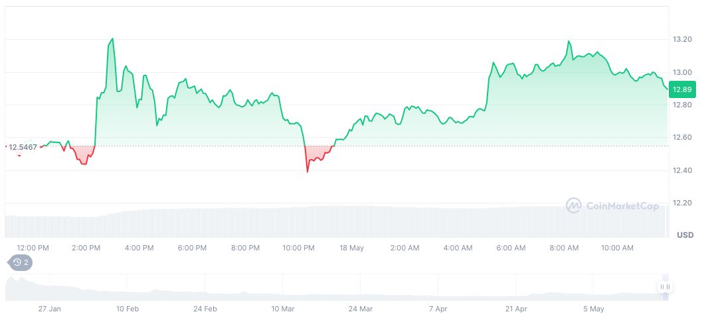Click the CoinMarketCap watermark logo
Image resolution: width=712 pixels, height=316 pixels.
pos(612,206)
